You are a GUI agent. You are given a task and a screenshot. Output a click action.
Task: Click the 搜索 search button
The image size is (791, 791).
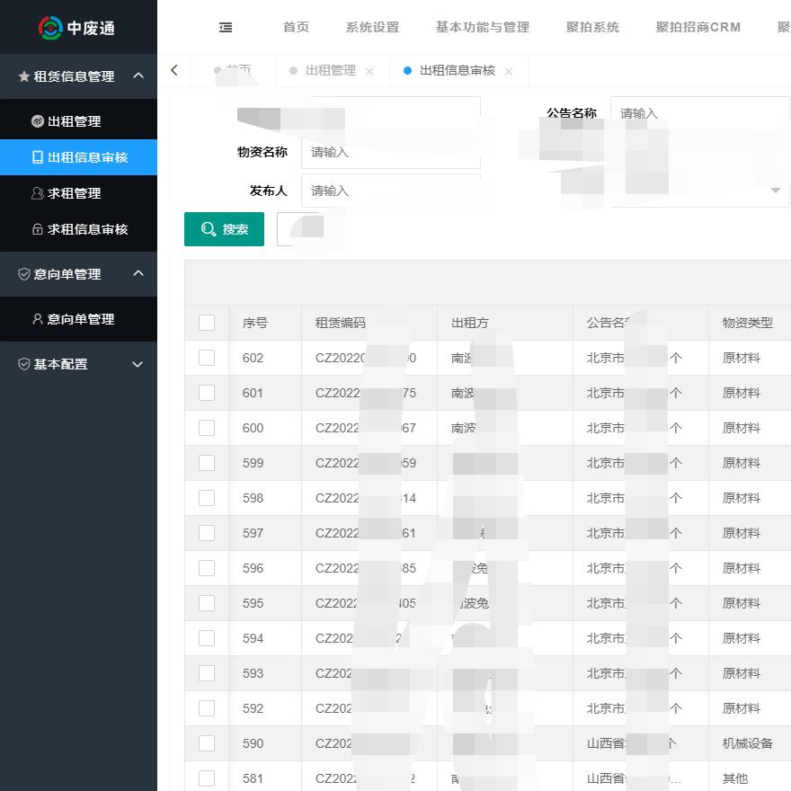(x=224, y=229)
